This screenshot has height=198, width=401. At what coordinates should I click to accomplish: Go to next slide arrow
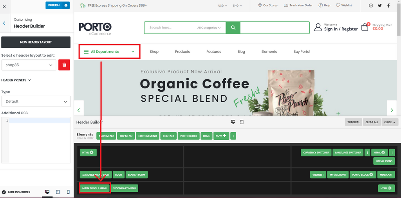pos(392,110)
